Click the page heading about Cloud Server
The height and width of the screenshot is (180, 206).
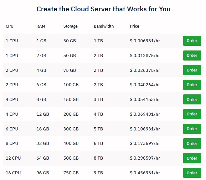pos(103,9)
